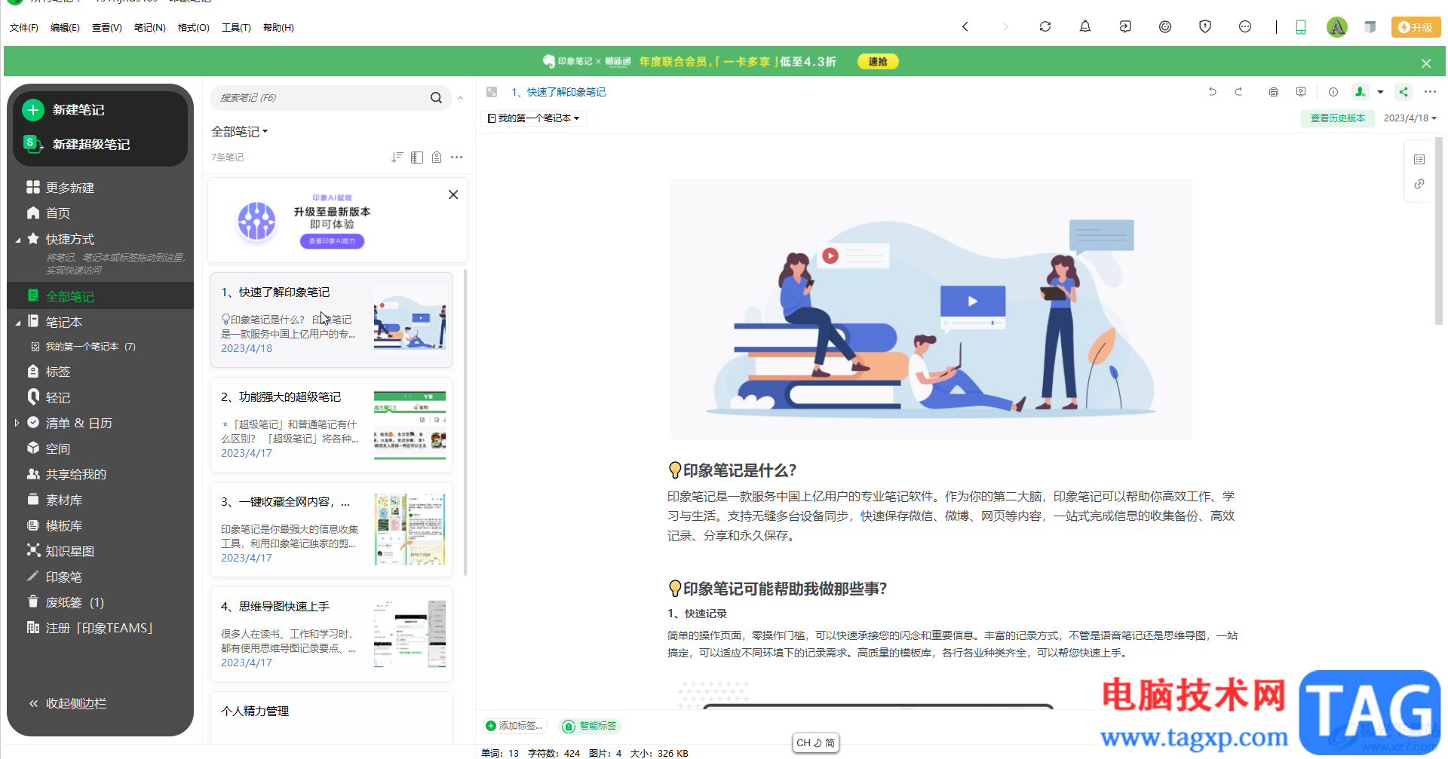Click the link icon beside note
Screen dimensions: 1448x759
click(x=1419, y=184)
